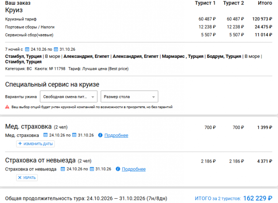
Task: Click non-departure insurance start date calendar icon
Action: click(63, 169)
